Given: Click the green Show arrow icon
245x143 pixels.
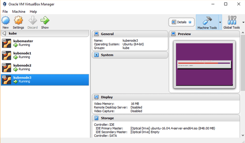Looking at the screenshot, I should coord(45,20).
